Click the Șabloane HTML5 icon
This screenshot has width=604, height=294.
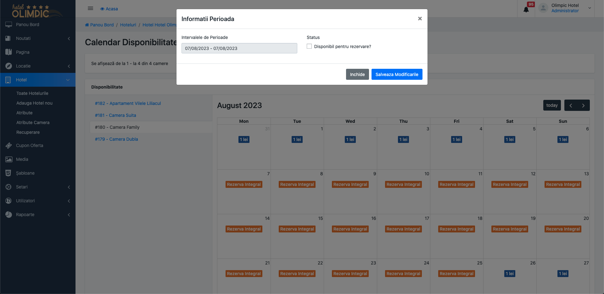[x=8, y=173]
